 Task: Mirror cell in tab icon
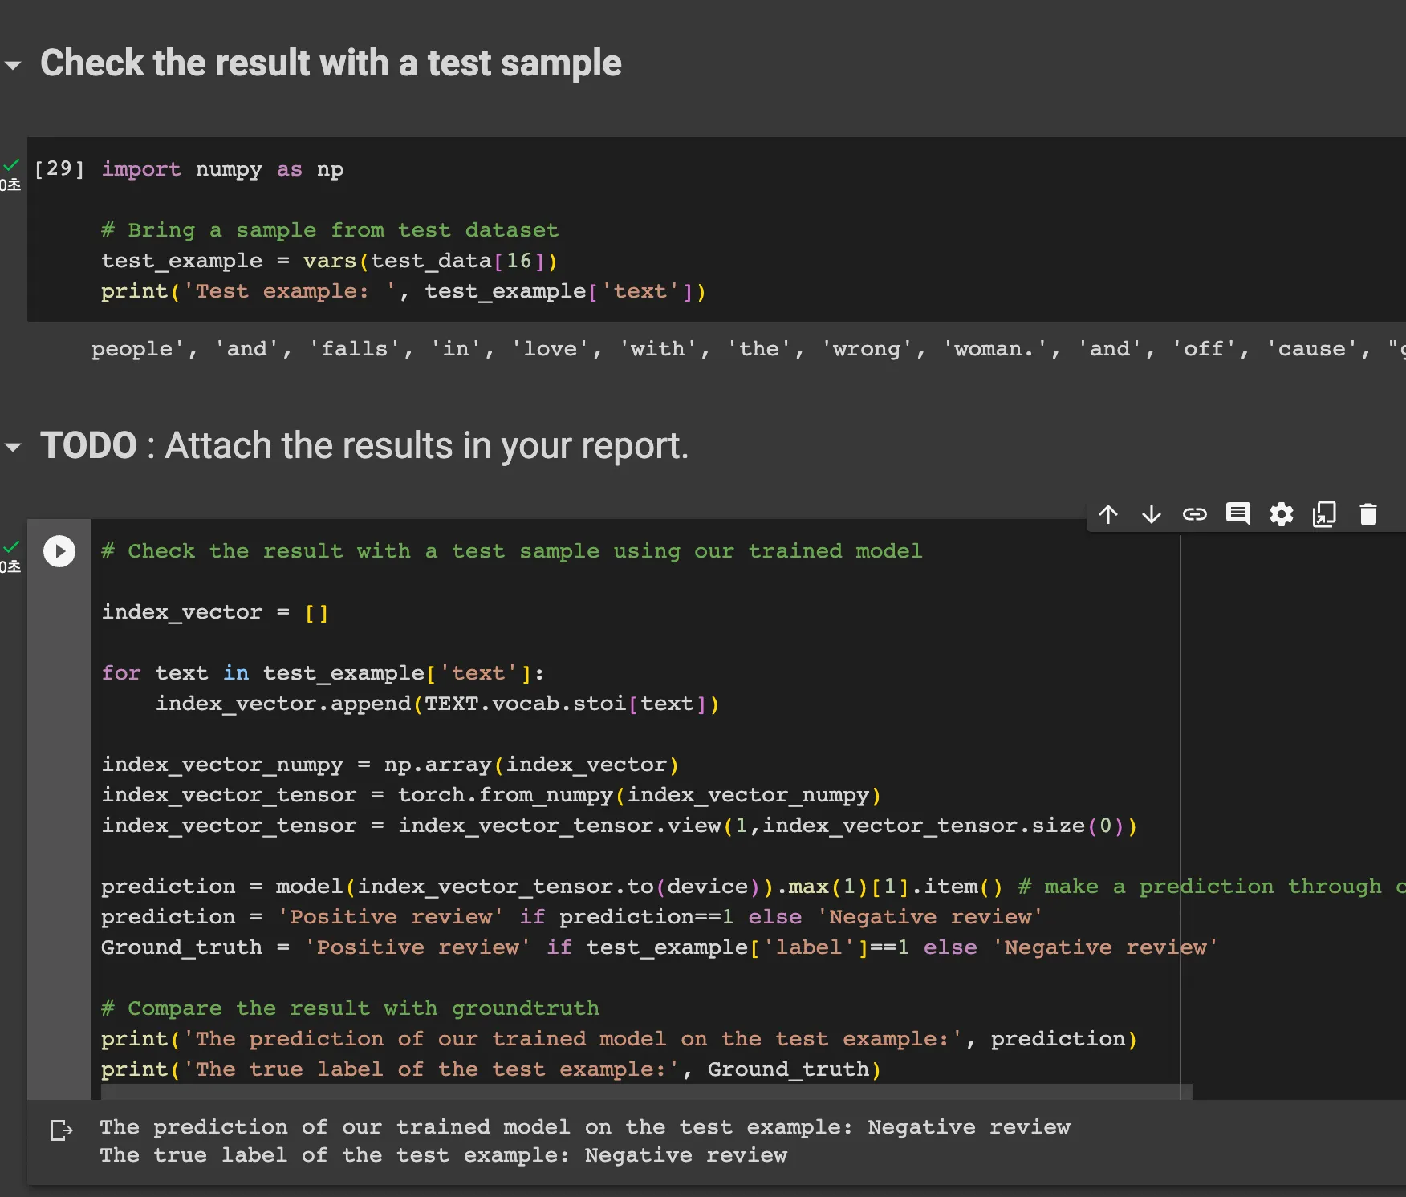point(1325,514)
